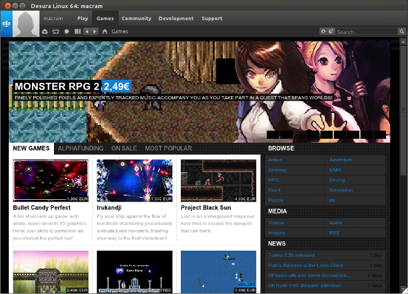Browse the Driving category
408x294 pixels.
(x=337, y=180)
